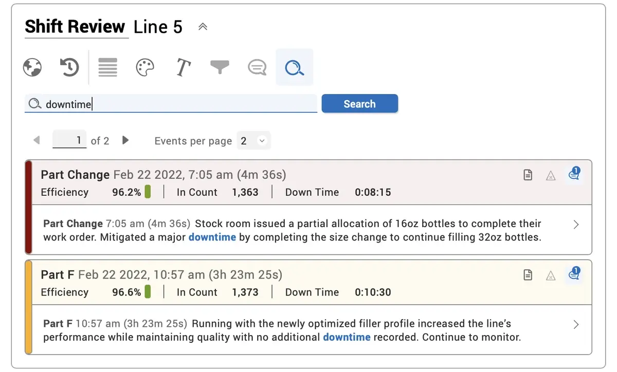Click the Line 5 heading
Screen dimensions: 617x372
click(x=158, y=27)
